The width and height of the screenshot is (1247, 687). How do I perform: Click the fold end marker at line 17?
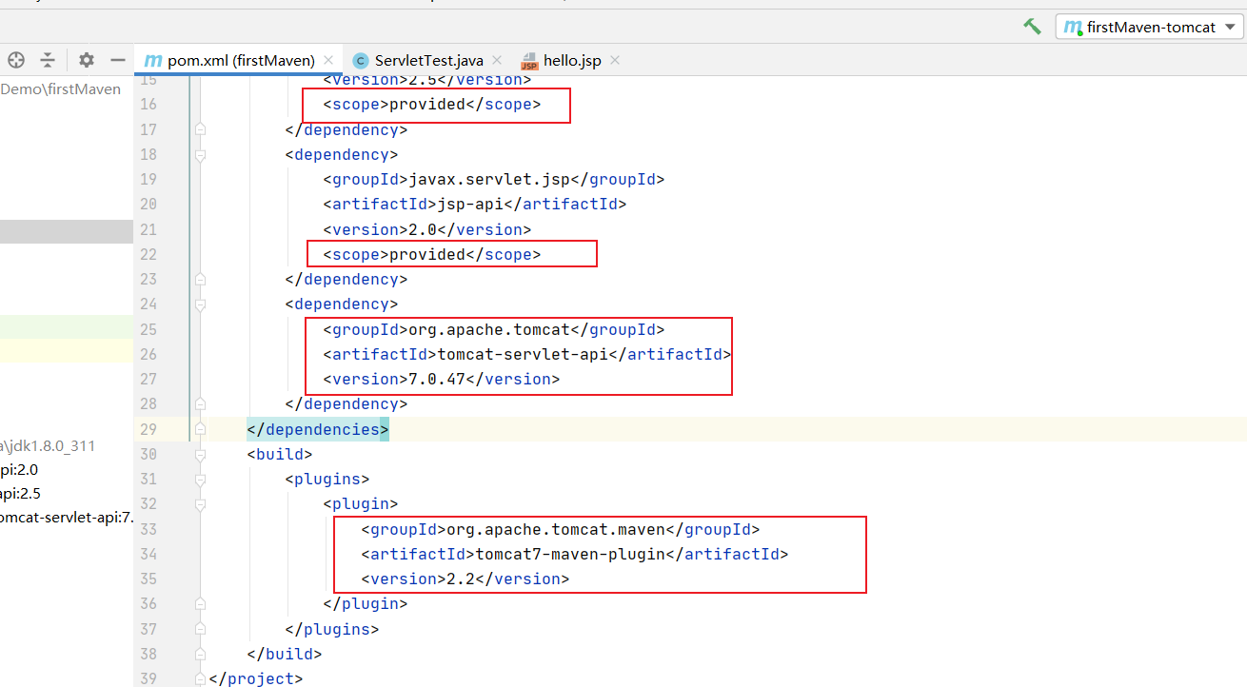pyautogui.click(x=200, y=129)
